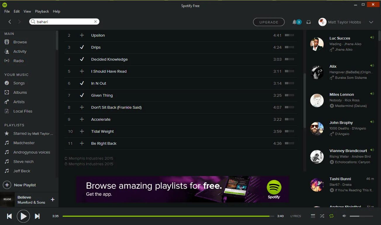Open Activity in the sidebar
Screen dimensions: 381x225
pyautogui.click(x=20, y=52)
